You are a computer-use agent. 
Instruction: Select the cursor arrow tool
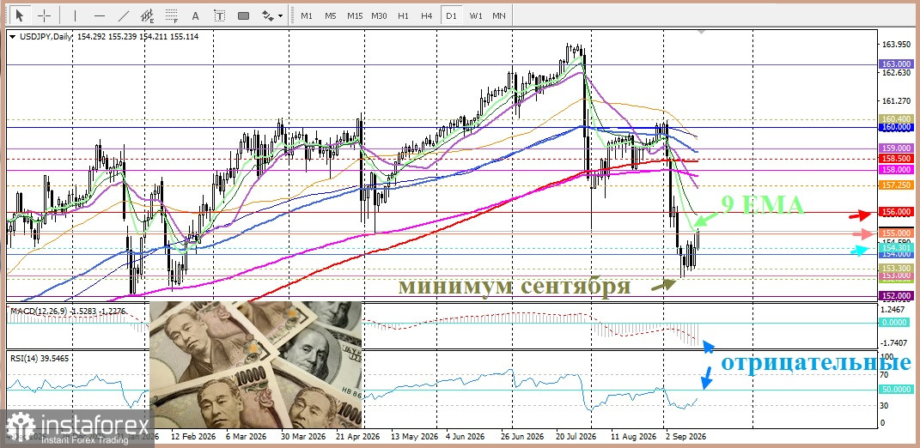coord(20,15)
